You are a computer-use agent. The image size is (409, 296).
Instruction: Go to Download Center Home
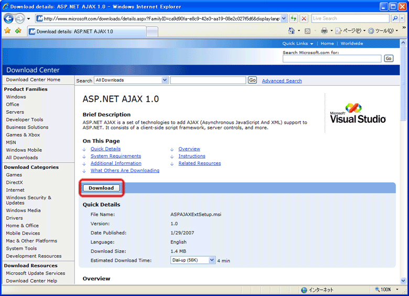click(33, 80)
